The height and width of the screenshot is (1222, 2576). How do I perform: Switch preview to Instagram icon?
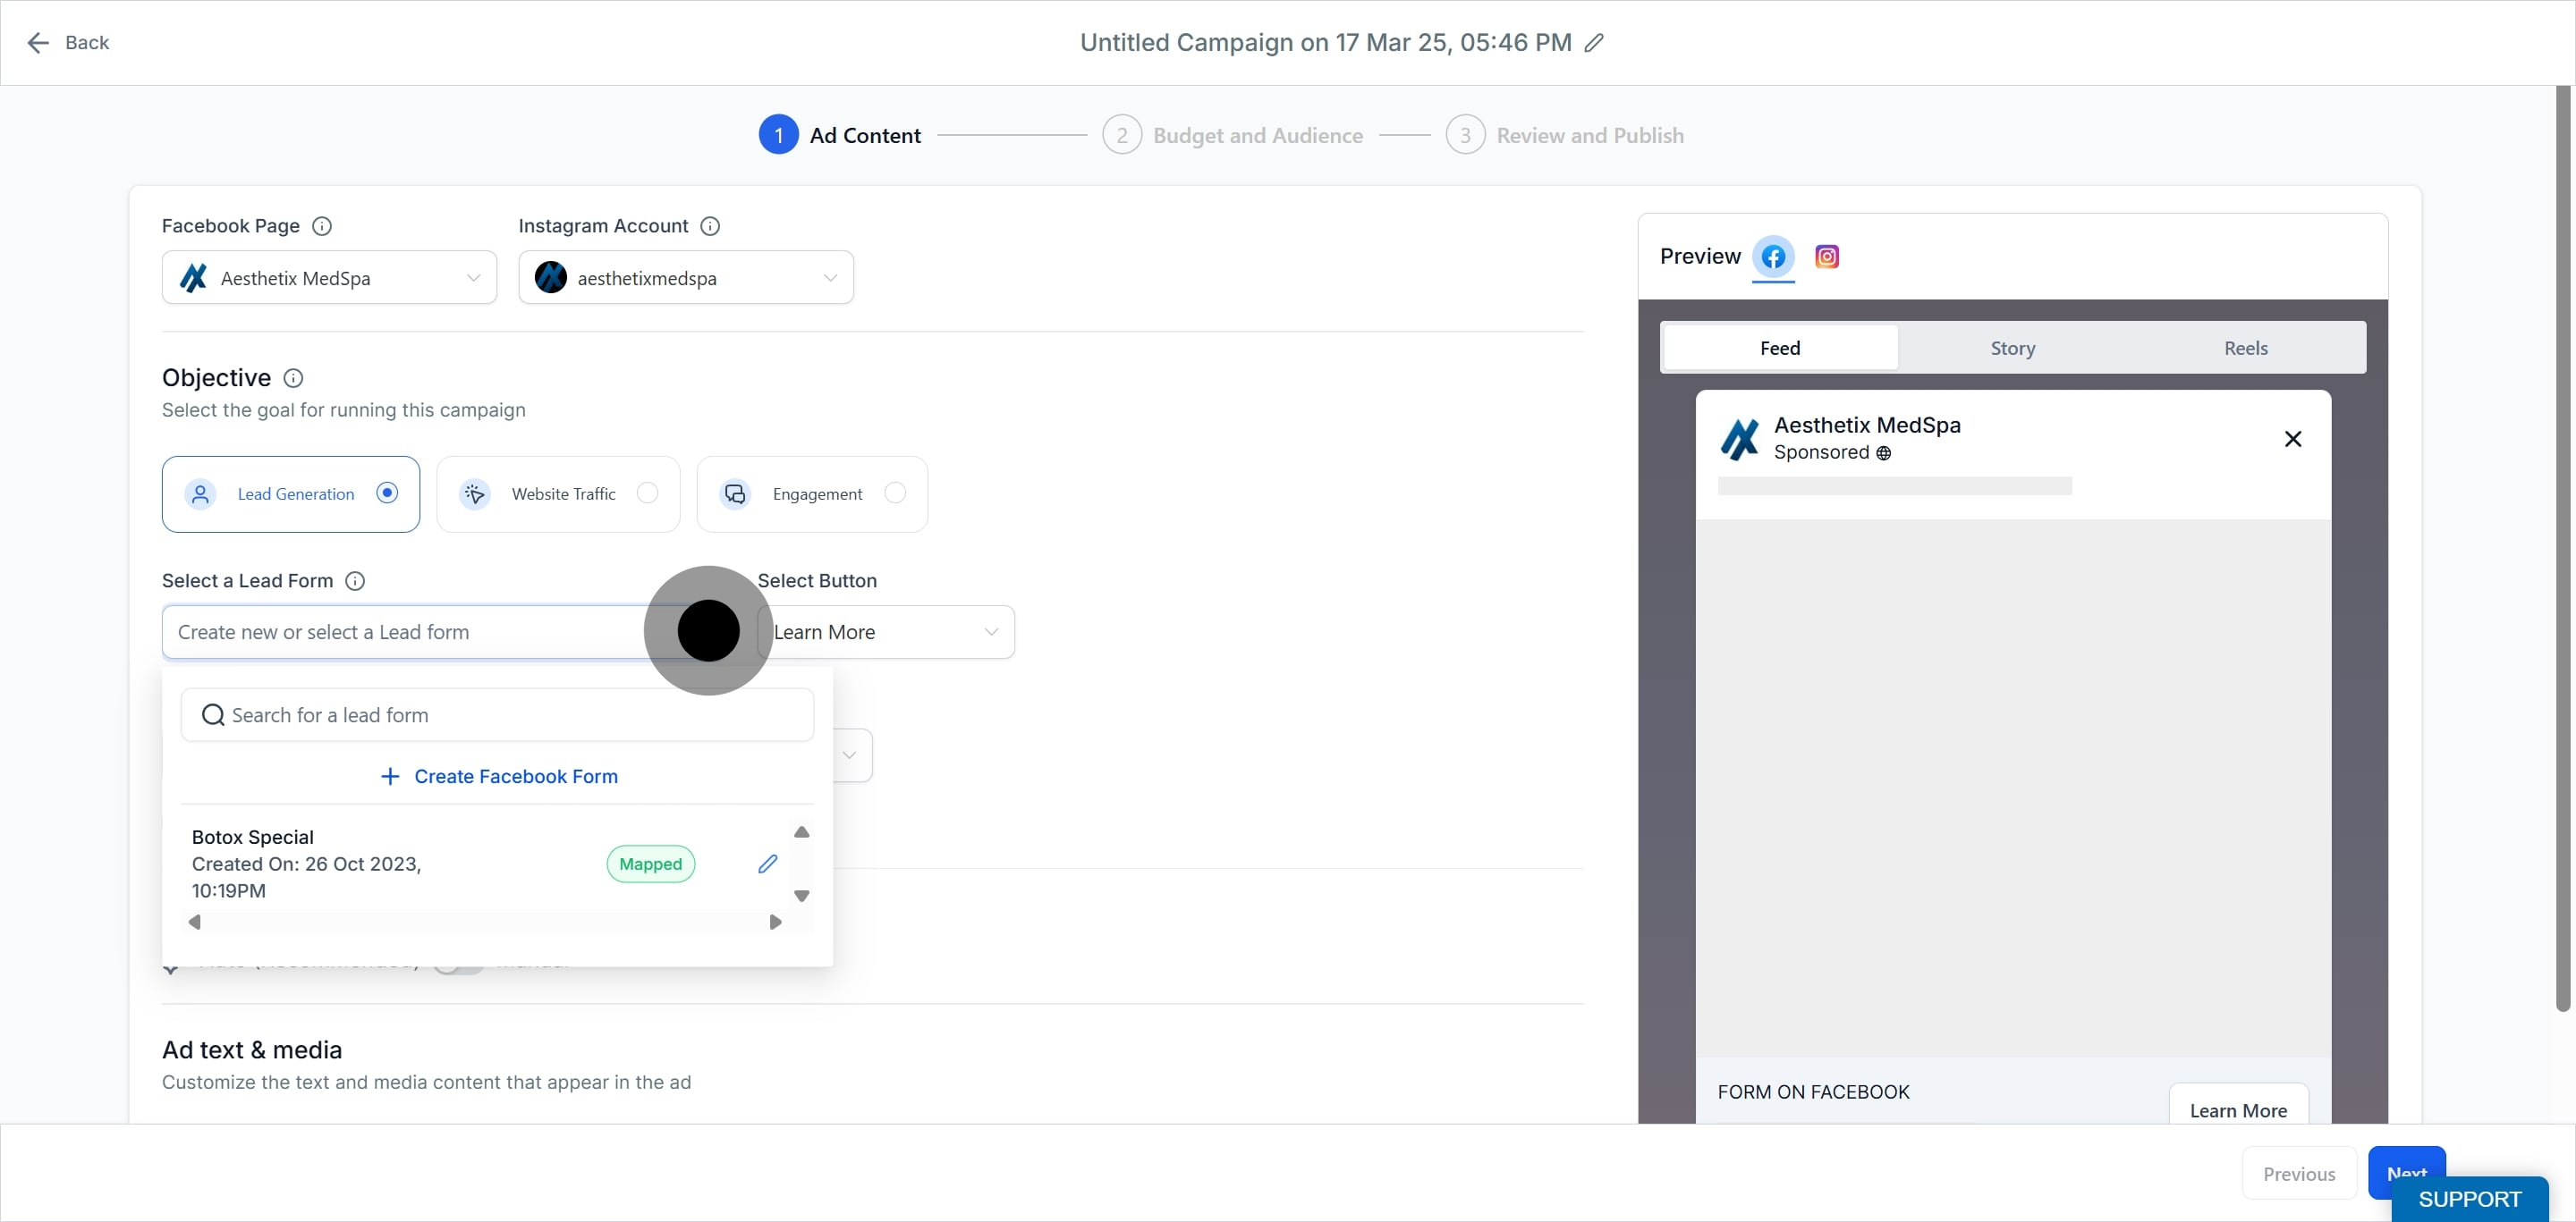coord(1826,257)
